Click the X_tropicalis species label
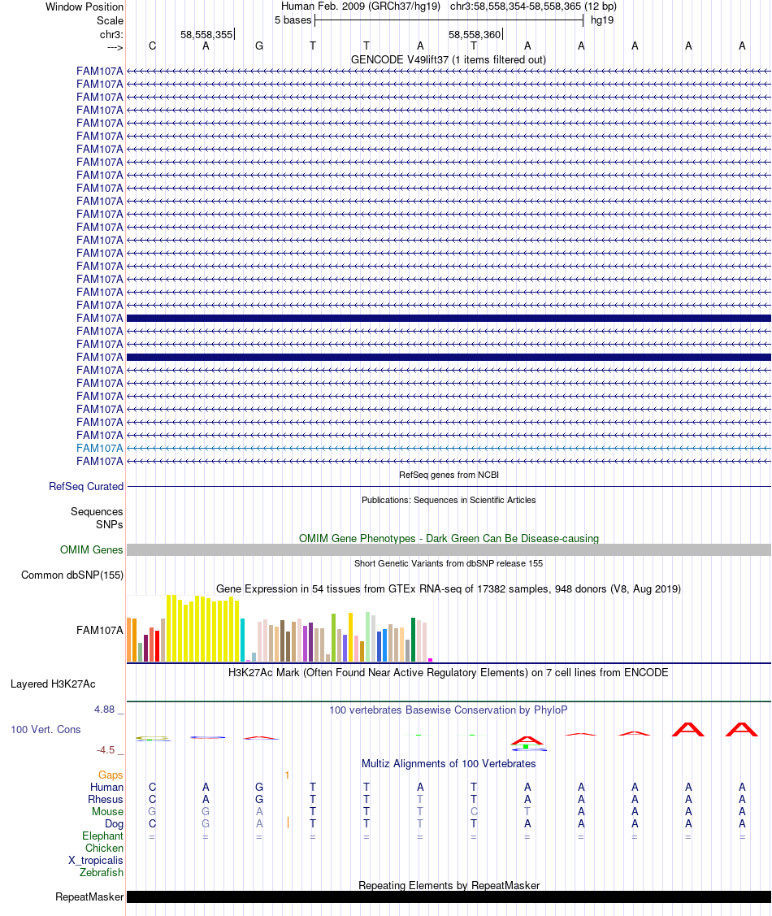This screenshot has height=916, width=772. pyautogui.click(x=96, y=861)
